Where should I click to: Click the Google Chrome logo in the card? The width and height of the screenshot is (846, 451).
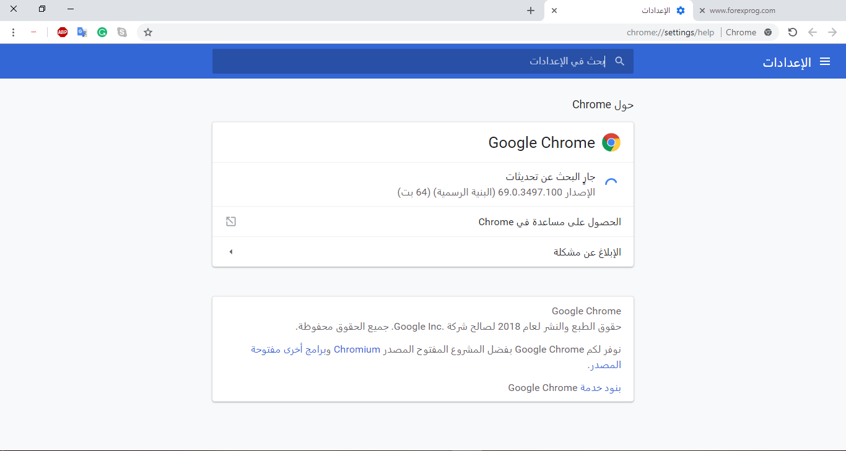tap(611, 142)
